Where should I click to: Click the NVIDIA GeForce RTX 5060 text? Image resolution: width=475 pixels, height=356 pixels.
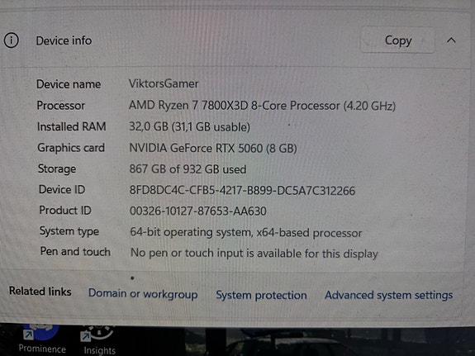213,148
